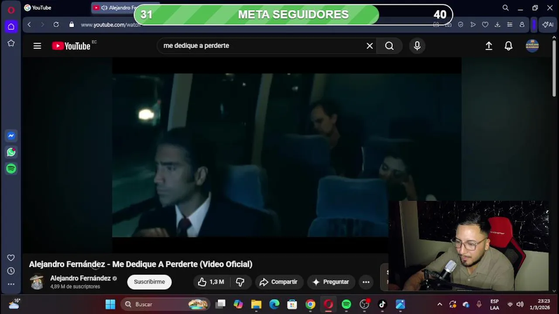Open Microsoft Edge from taskbar
This screenshot has width=559, height=314.
(x=274, y=304)
